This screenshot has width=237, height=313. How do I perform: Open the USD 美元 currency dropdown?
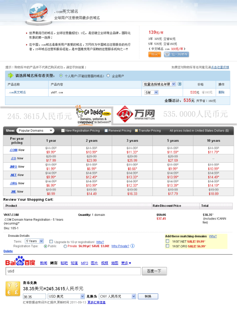[x=66, y=296]
